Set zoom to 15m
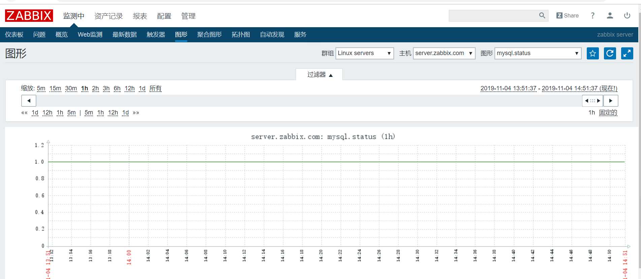 [55, 88]
